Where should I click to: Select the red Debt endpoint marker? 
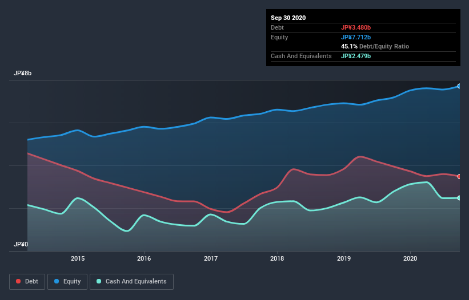tap(459, 176)
